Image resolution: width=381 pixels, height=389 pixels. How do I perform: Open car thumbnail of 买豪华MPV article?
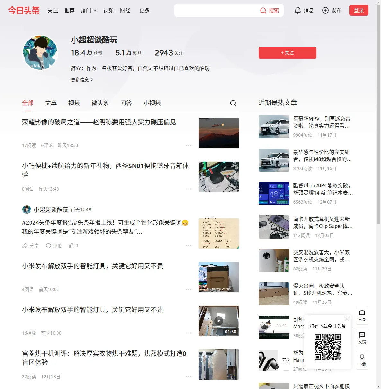[274, 127]
